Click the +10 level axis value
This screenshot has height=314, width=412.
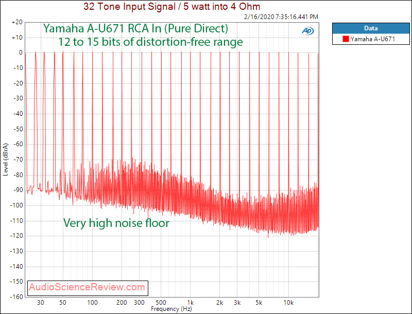coord(17,38)
